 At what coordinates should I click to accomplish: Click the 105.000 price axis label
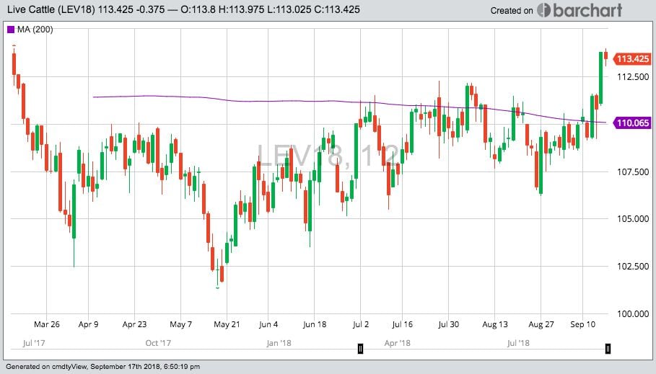632,219
